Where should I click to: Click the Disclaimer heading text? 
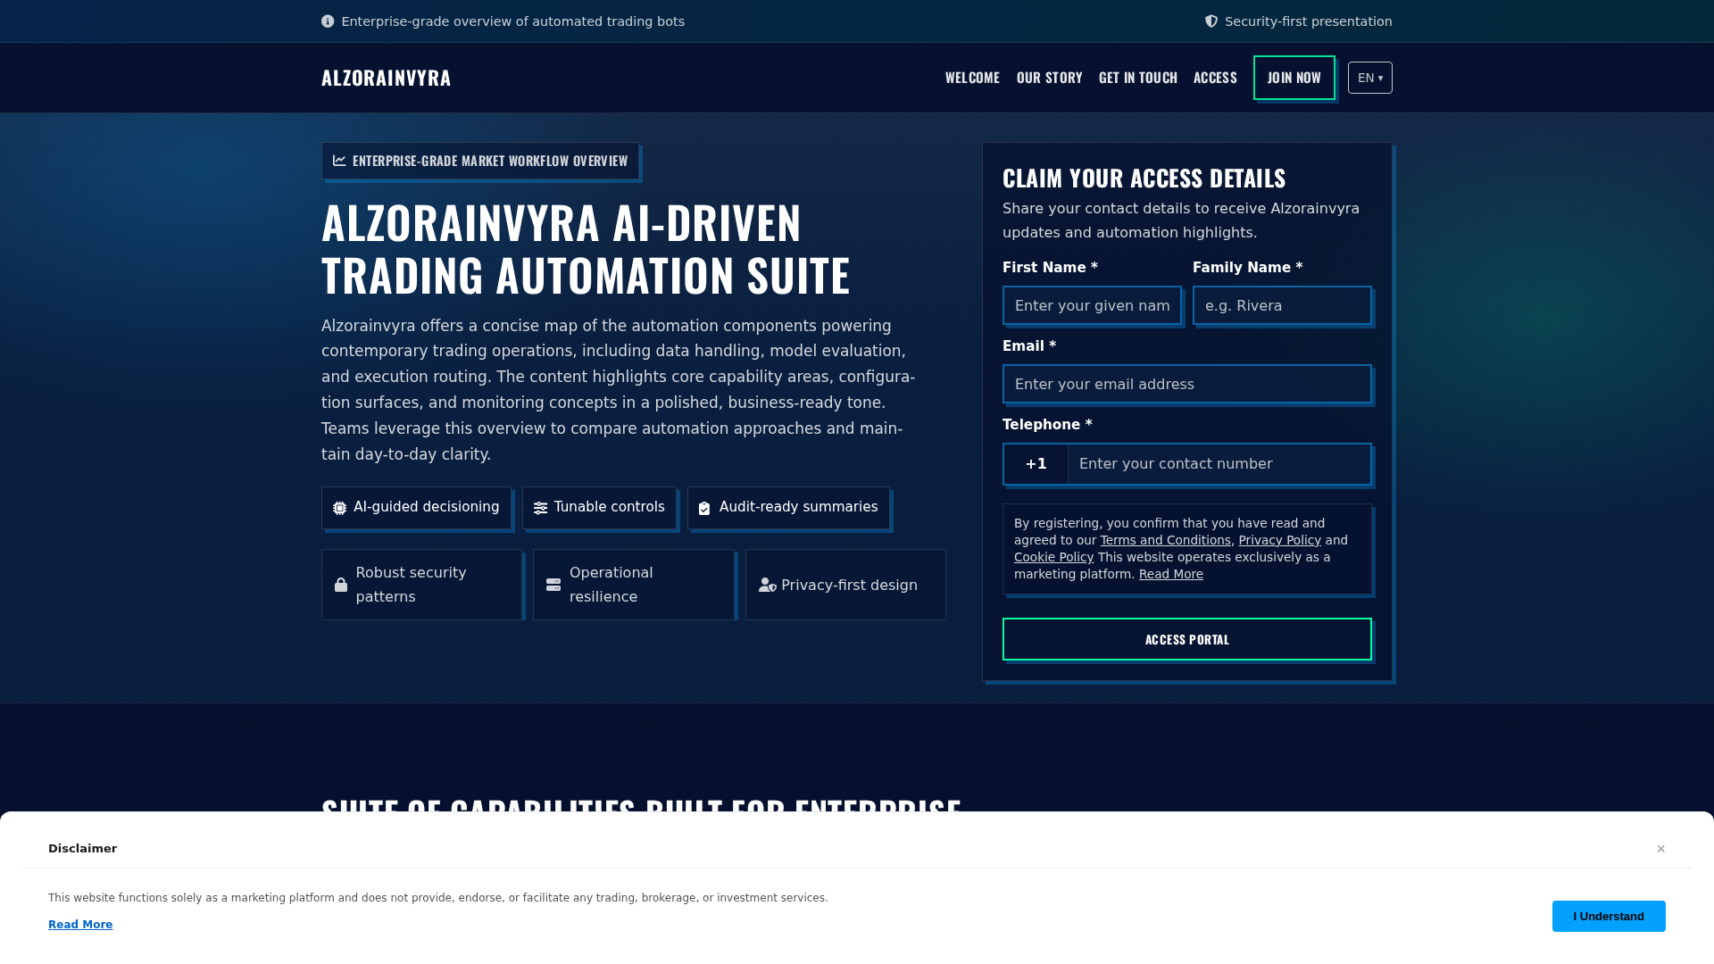click(82, 849)
